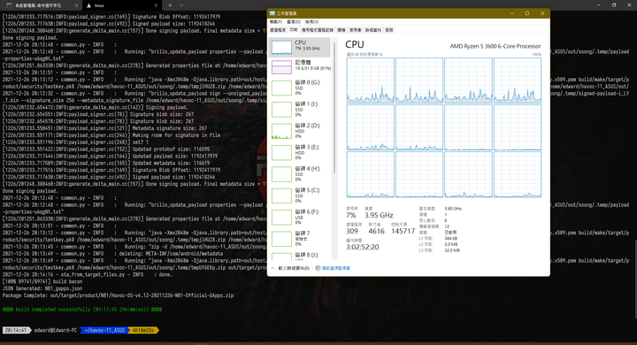Switch to the 處理程序 tab
The width and height of the screenshot is (637, 345).
(278, 30)
